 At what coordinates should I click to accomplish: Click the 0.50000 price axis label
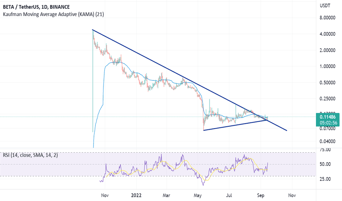click(x=327, y=83)
